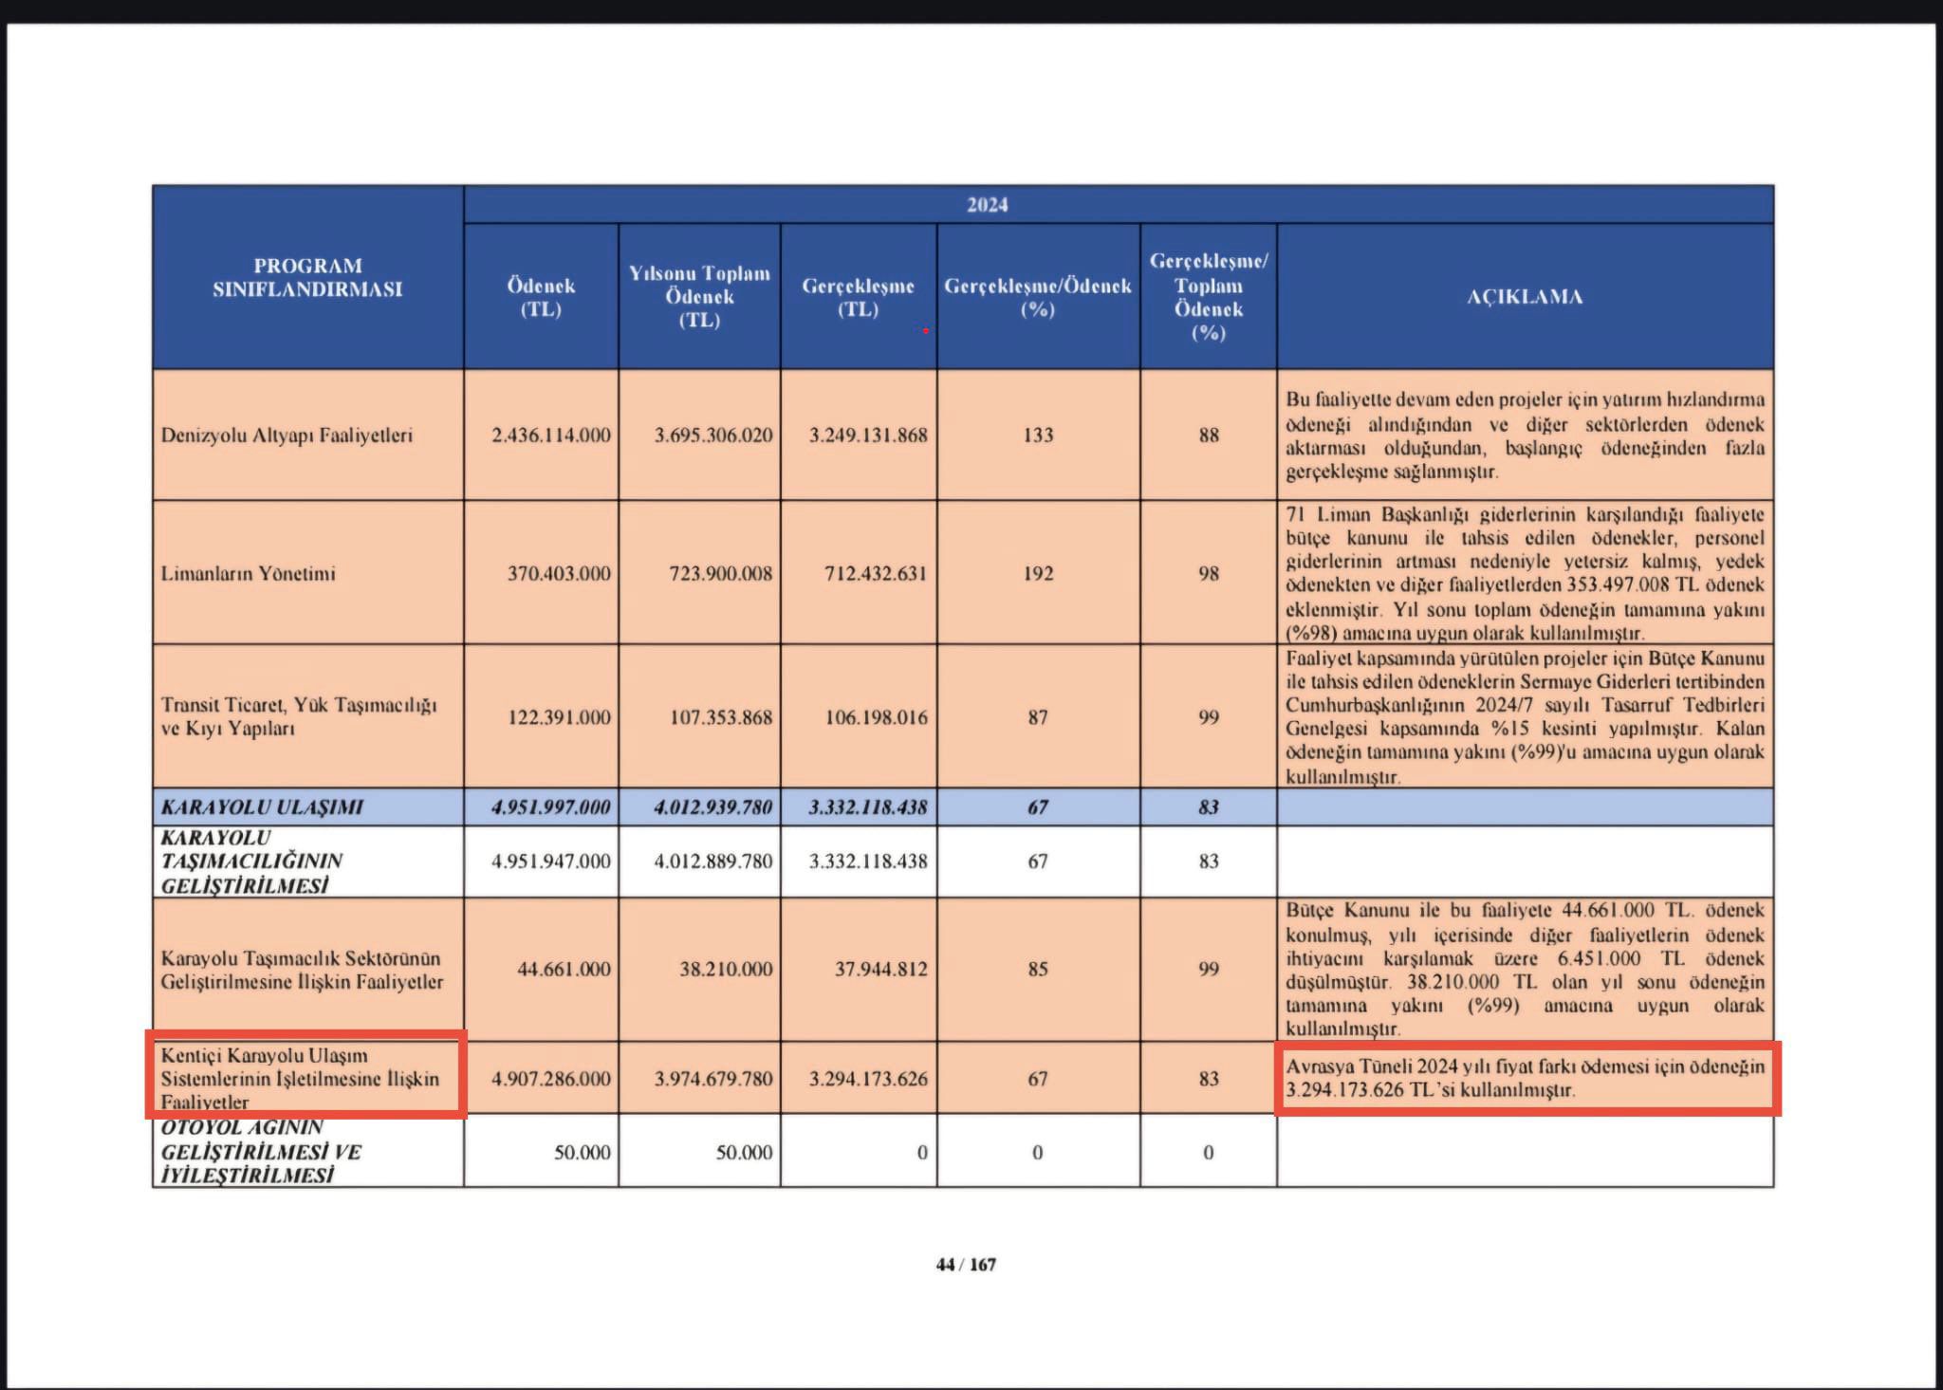Click the 2024 header cell

pyautogui.click(x=987, y=205)
